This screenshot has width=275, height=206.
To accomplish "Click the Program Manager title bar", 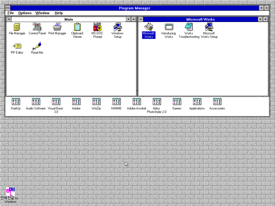I will pyautogui.click(x=134, y=8).
